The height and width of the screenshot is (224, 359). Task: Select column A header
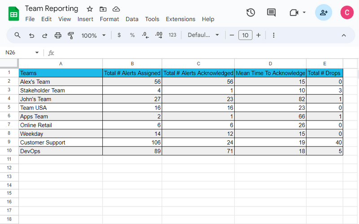(x=61, y=64)
